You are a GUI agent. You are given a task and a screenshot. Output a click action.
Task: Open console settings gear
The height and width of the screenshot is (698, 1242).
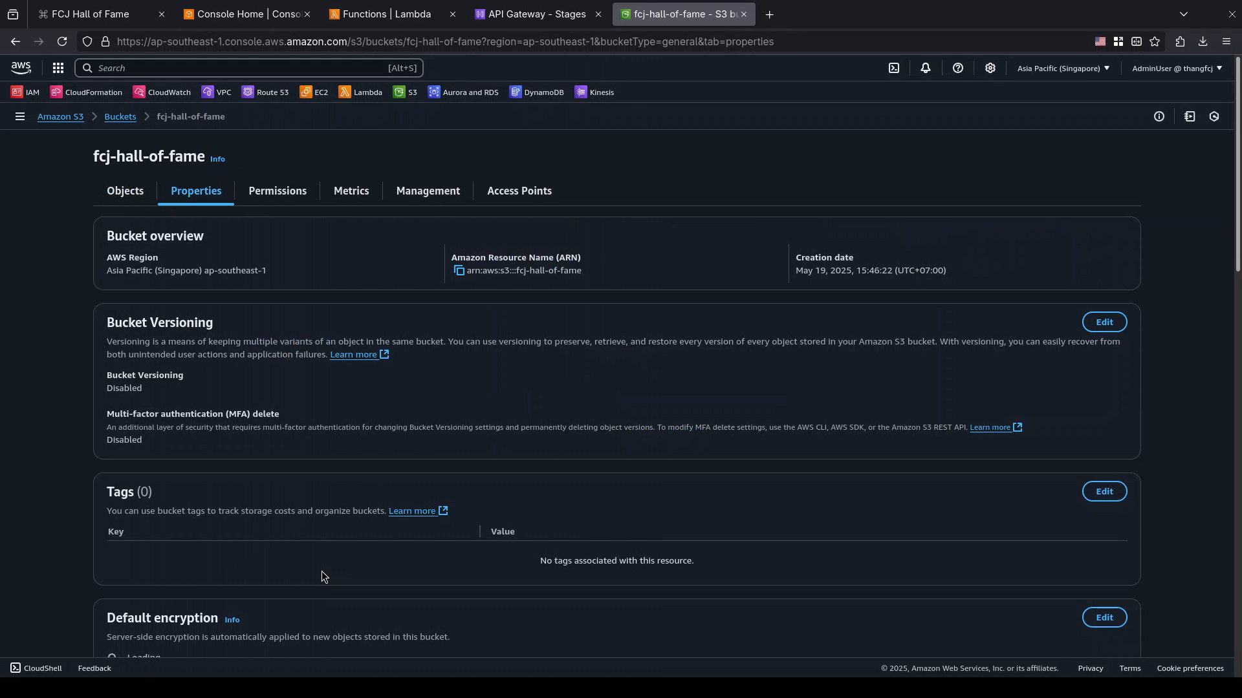click(x=990, y=68)
